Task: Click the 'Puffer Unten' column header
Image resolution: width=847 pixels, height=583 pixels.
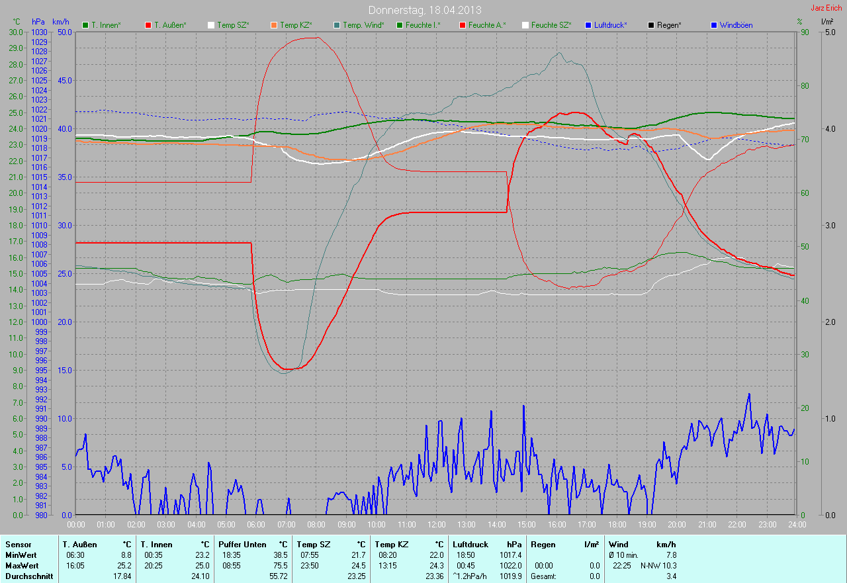Action: click(242, 544)
